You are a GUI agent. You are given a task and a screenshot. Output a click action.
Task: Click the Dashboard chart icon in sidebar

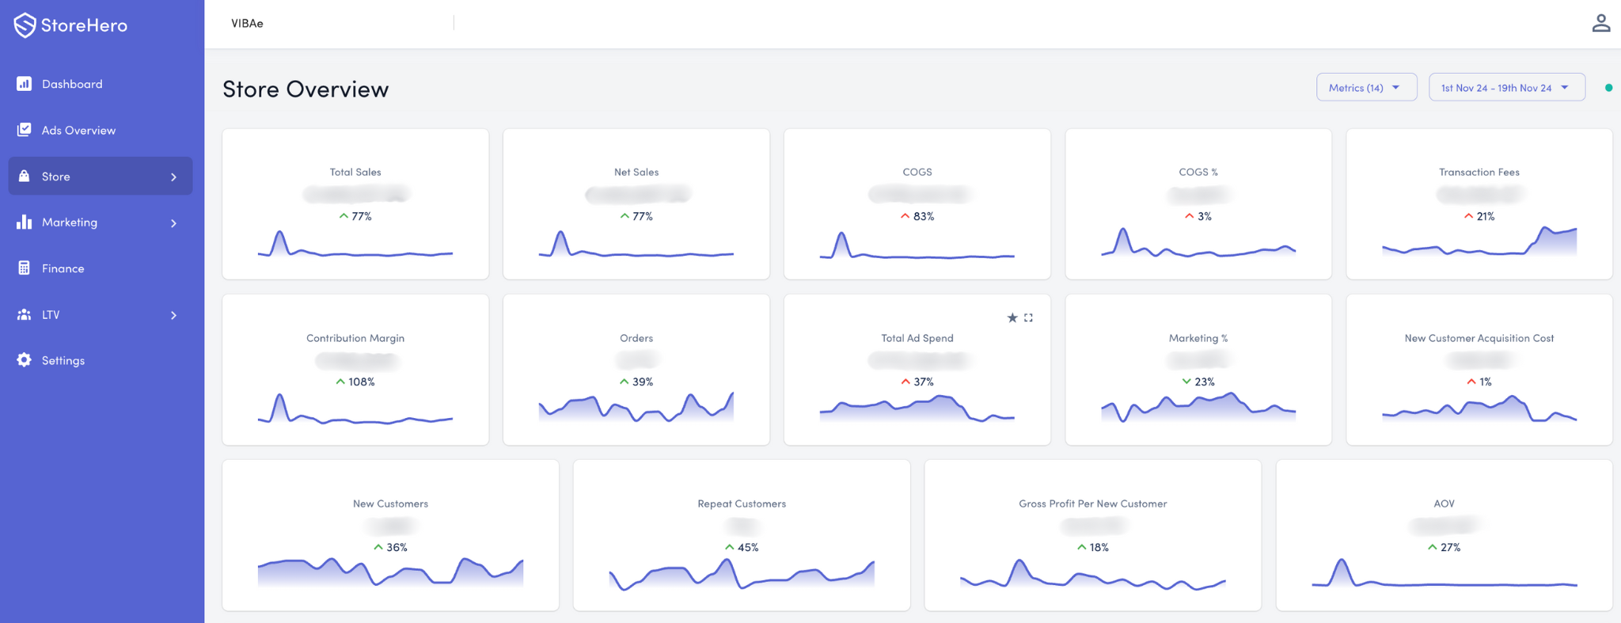tap(25, 84)
